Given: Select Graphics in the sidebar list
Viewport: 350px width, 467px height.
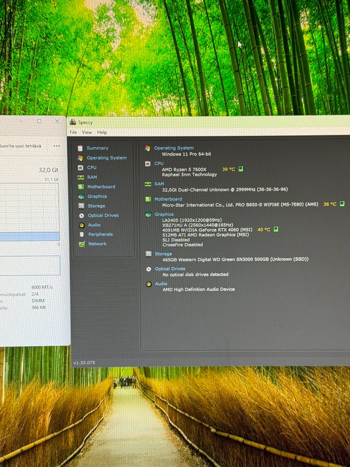Looking at the screenshot, I should tap(97, 196).
